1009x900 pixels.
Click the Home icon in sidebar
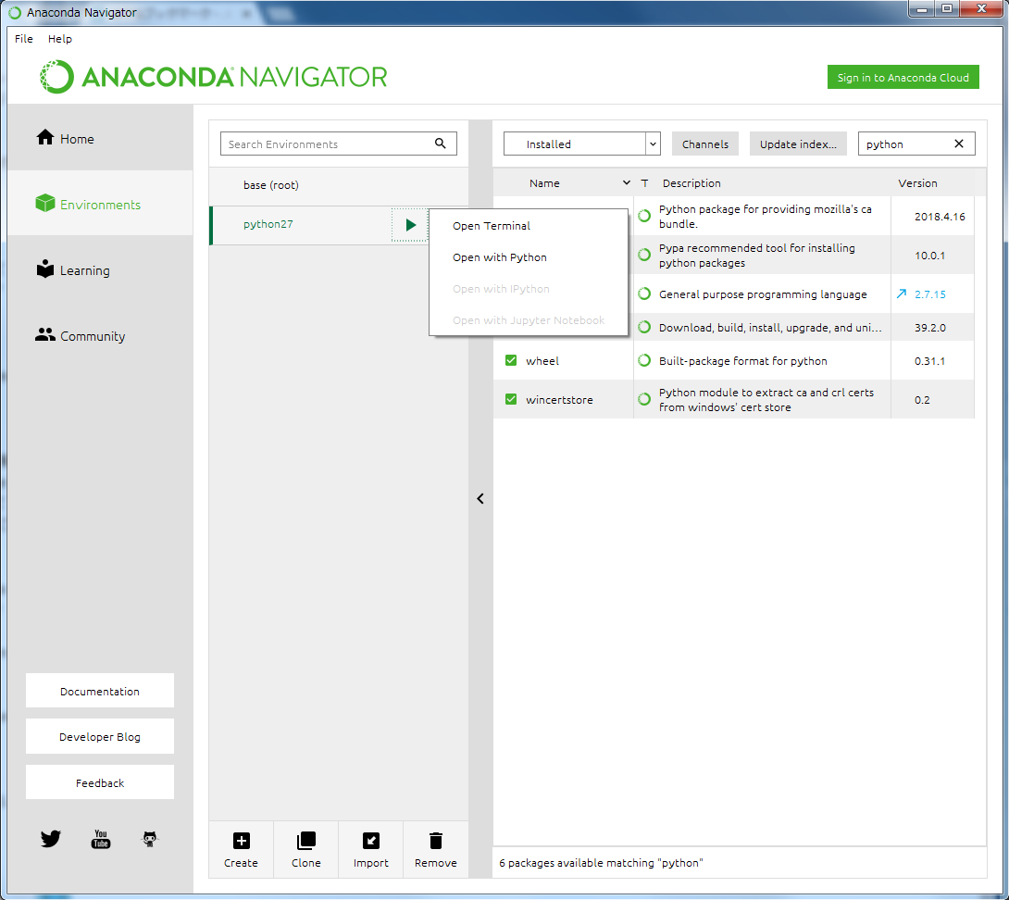click(x=45, y=137)
